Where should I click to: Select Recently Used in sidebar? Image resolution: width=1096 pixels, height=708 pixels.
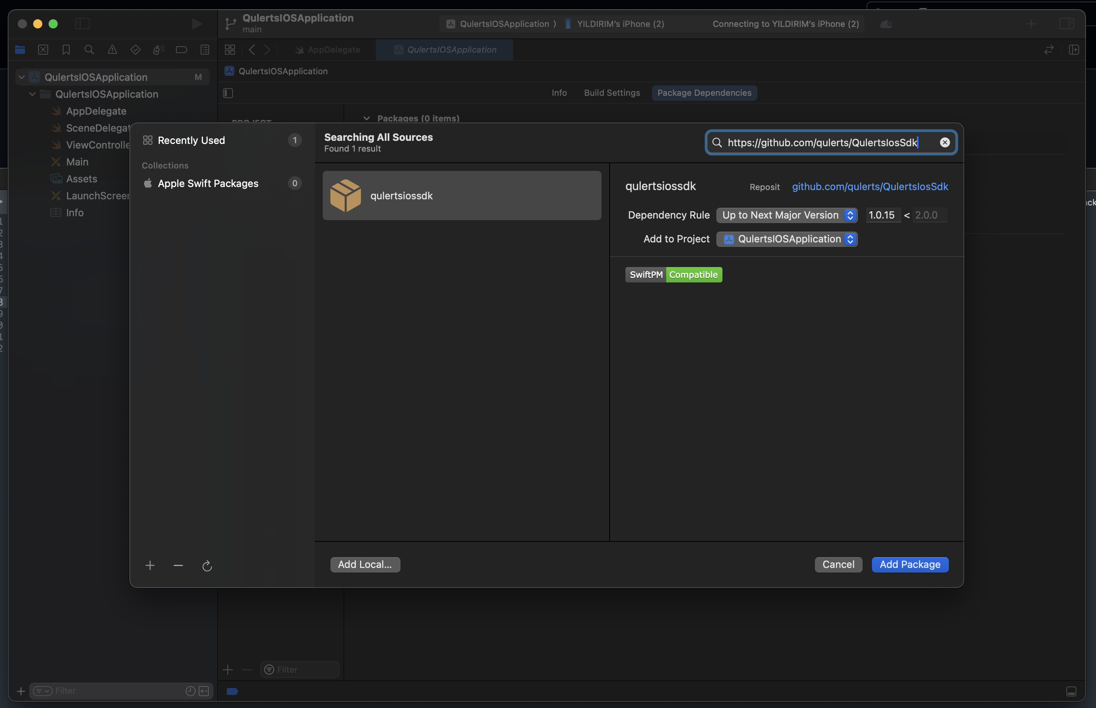222,140
